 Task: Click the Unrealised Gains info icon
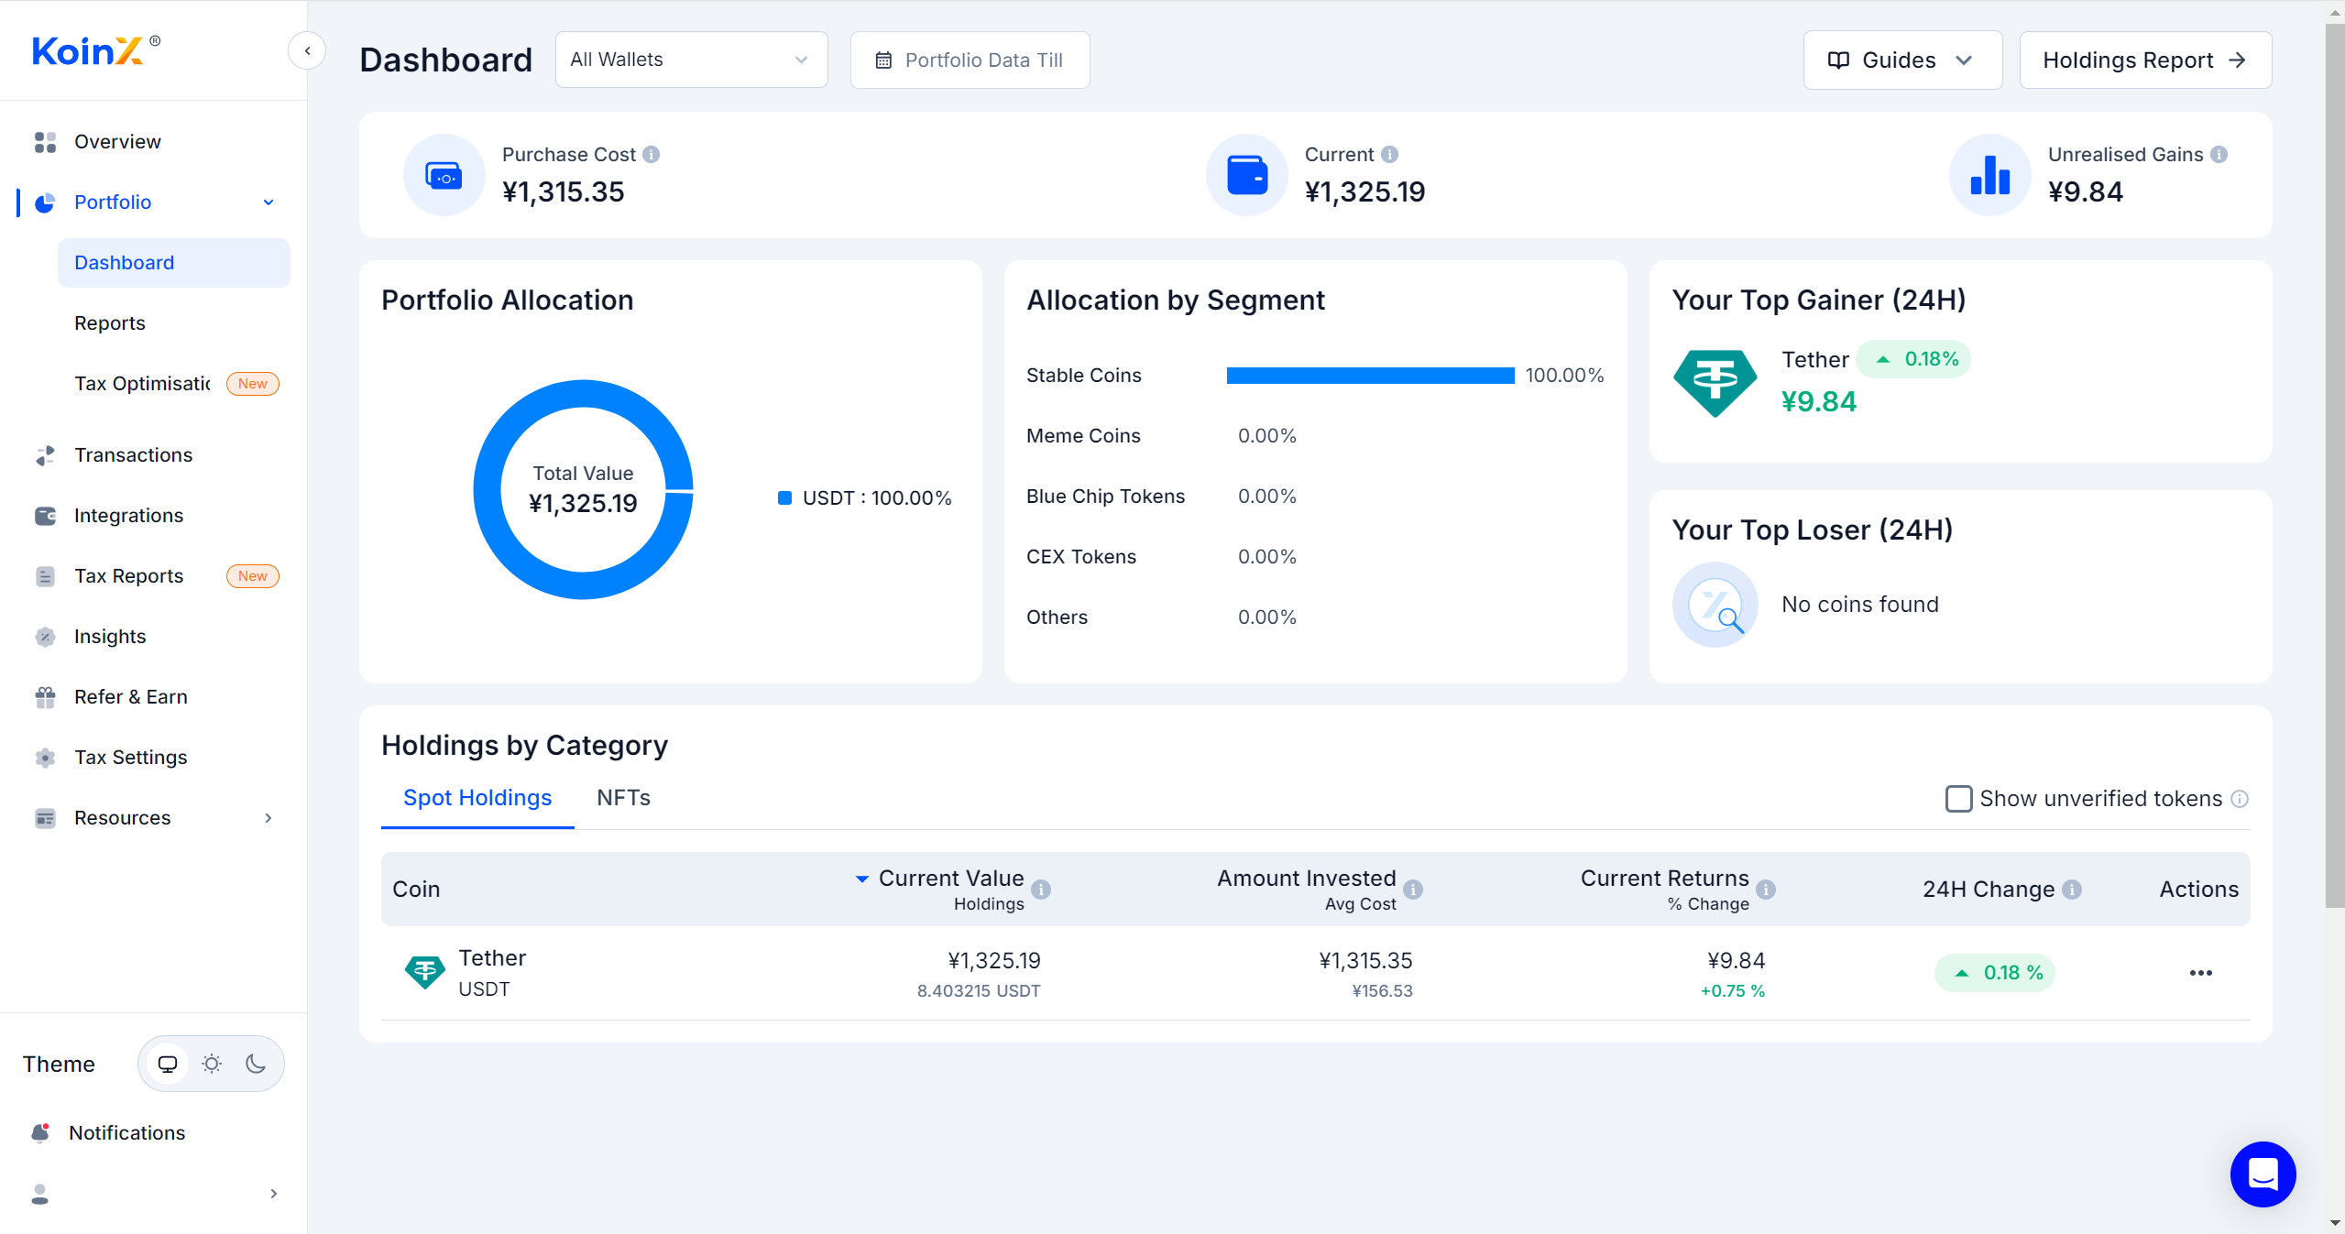click(2219, 155)
